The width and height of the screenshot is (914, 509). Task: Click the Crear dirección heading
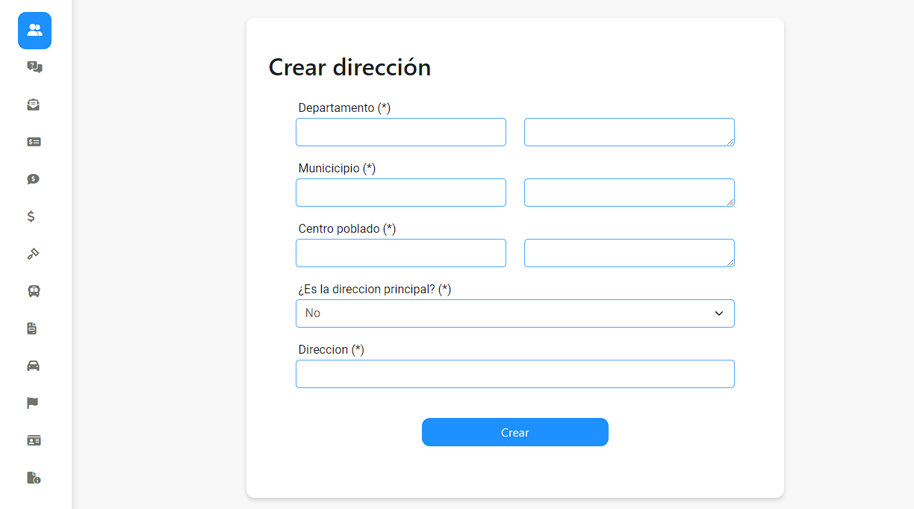pos(349,67)
